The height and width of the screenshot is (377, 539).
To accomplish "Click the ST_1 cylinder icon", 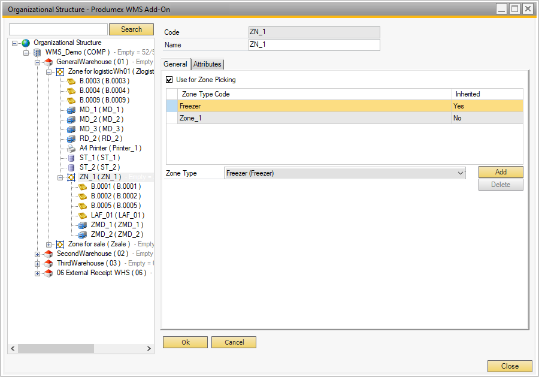I will click(x=71, y=158).
